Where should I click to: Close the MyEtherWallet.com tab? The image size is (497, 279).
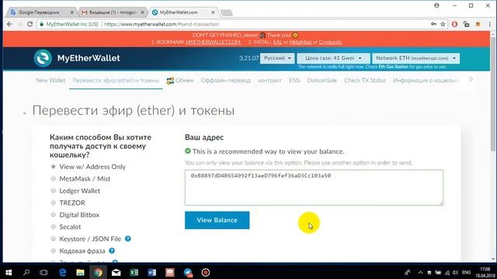click(213, 12)
